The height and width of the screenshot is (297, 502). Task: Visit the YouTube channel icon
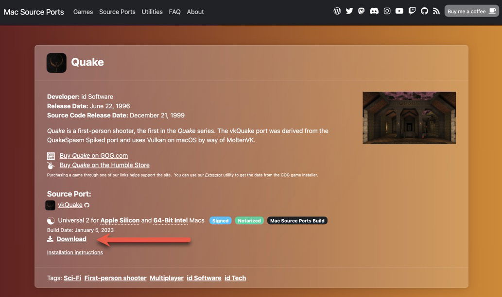pos(398,10)
